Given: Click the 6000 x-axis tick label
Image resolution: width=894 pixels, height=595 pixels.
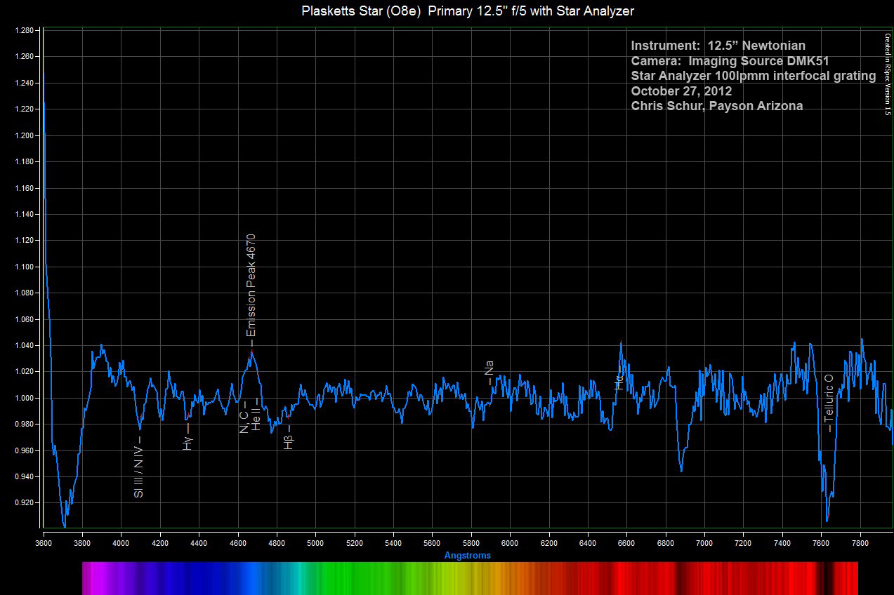Looking at the screenshot, I should pos(510,542).
